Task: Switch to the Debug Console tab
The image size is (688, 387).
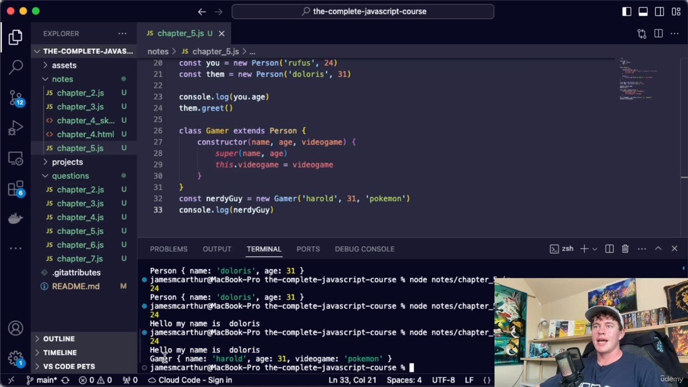Action: click(x=364, y=249)
